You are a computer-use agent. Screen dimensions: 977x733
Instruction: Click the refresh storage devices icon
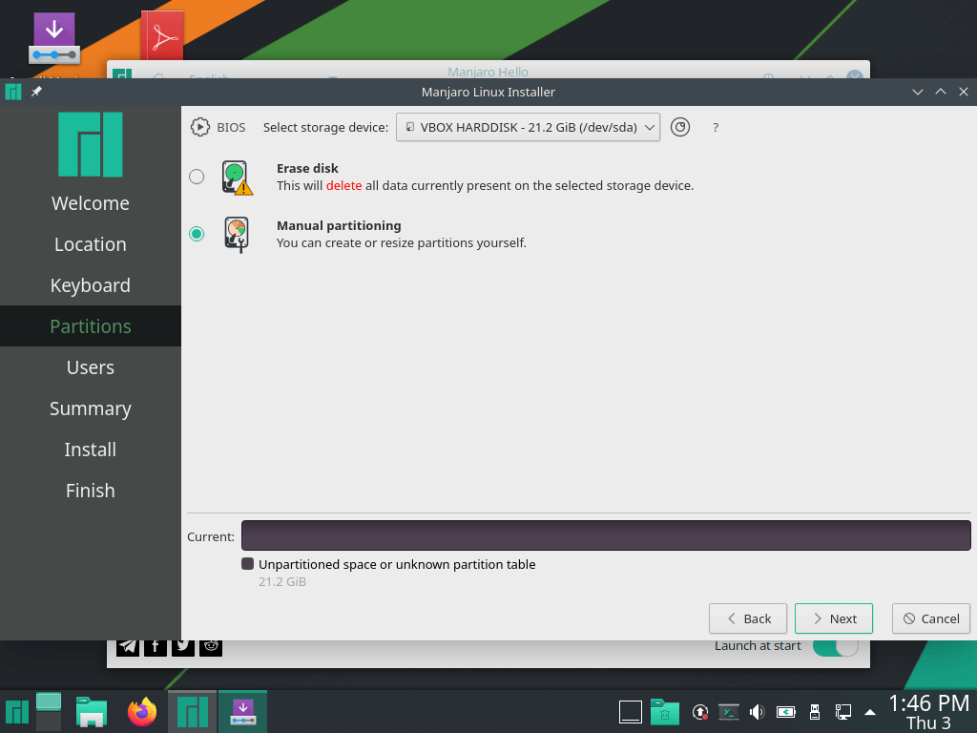679,127
